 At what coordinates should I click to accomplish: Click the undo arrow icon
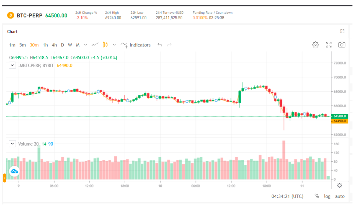(x=160, y=45)
